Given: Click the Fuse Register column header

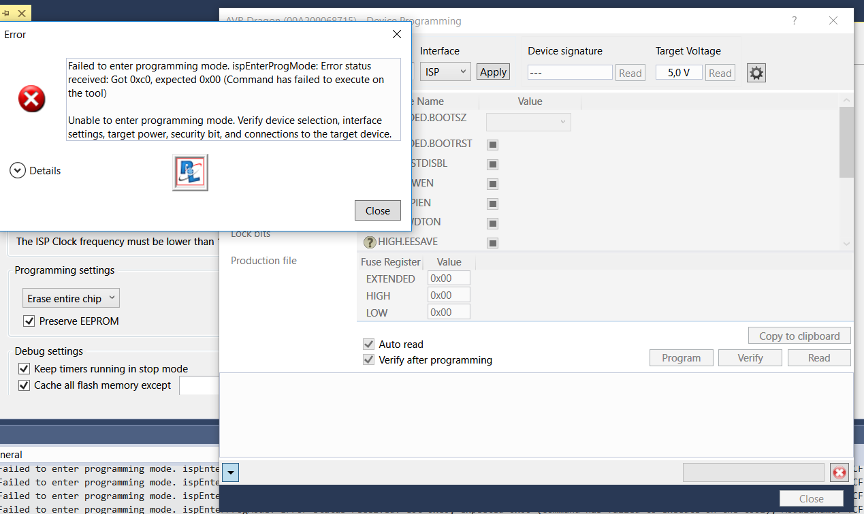Looking at the screenshot, I should tap(389, 262).
